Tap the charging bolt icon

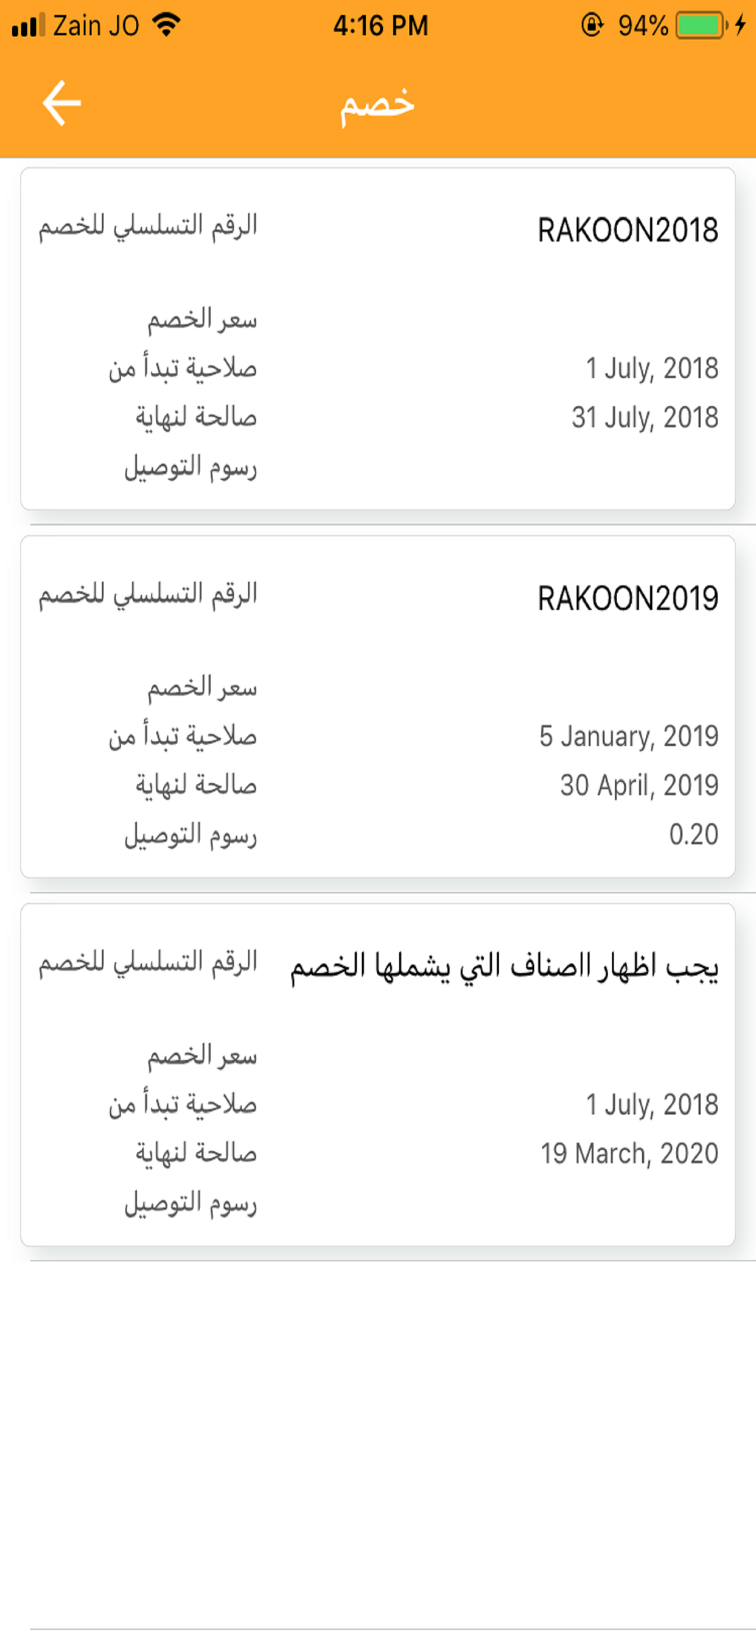(740, 26)
